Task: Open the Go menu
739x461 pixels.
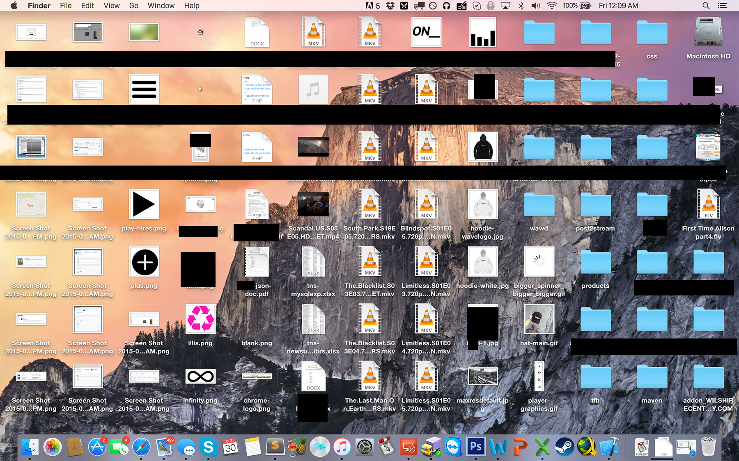Action: click(x=134, y=6)
